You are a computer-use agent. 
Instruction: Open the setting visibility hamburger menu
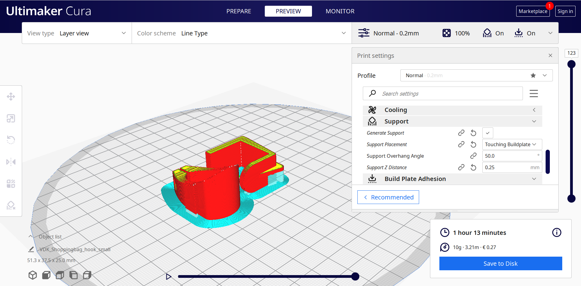tap(534, 94)
